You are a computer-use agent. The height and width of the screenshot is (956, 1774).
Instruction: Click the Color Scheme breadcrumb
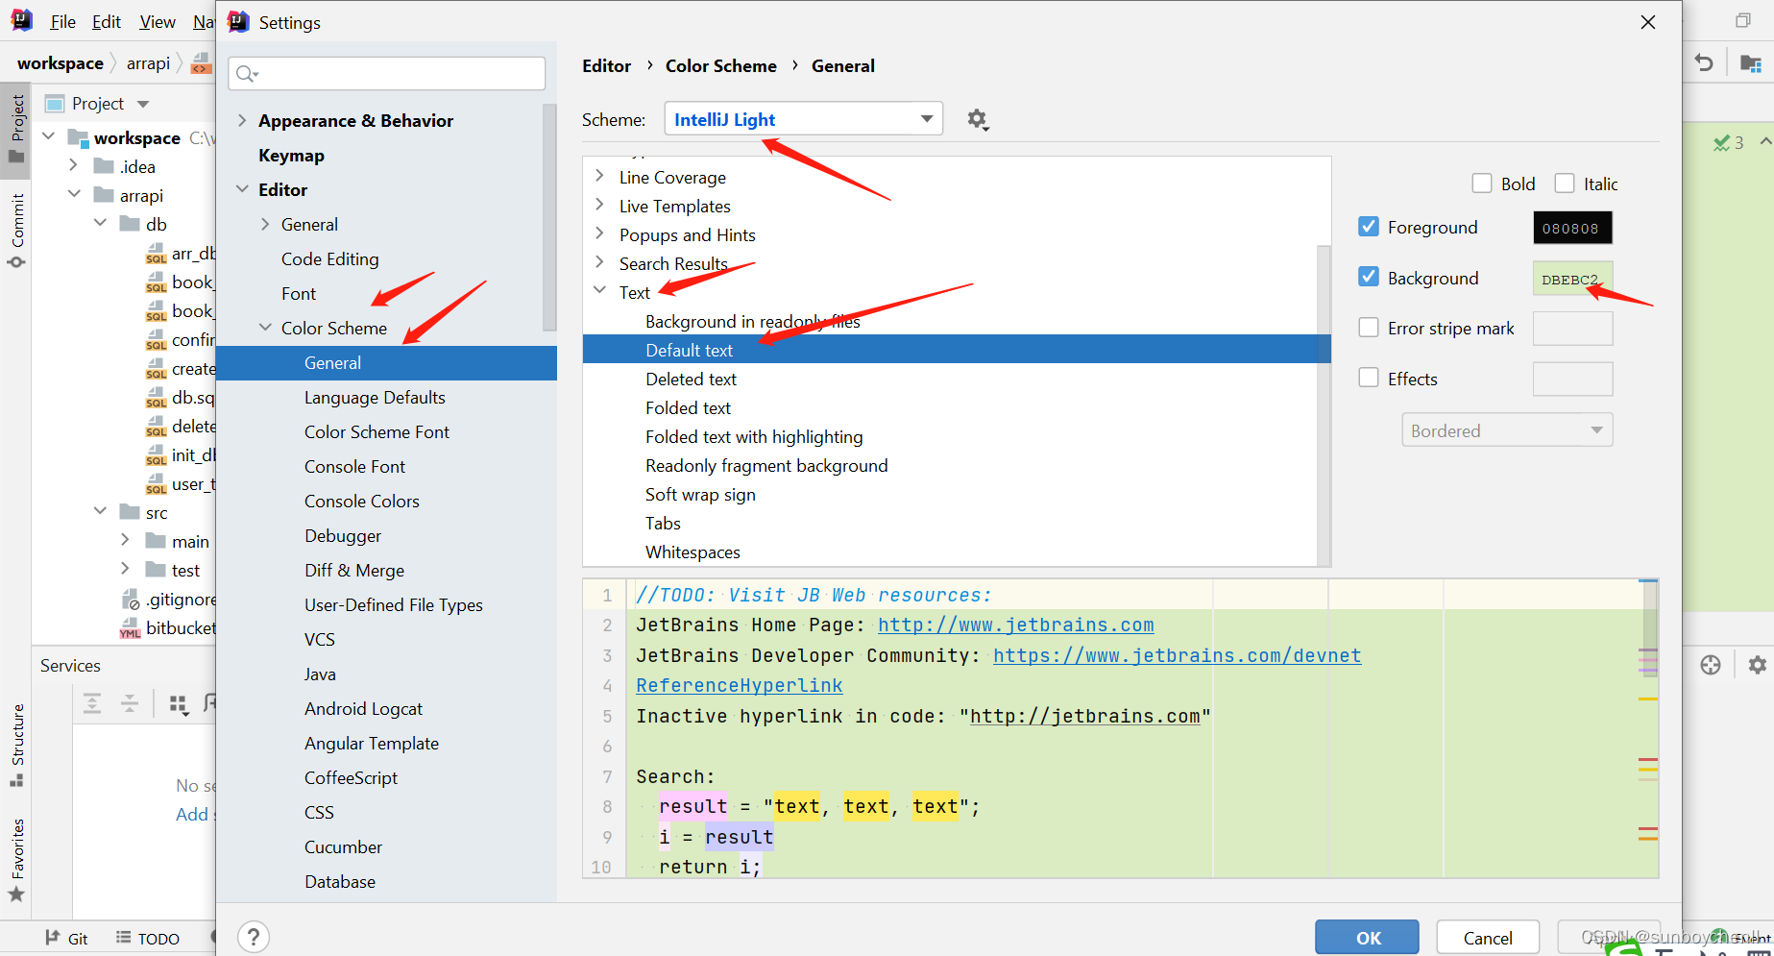coord(721,65)
